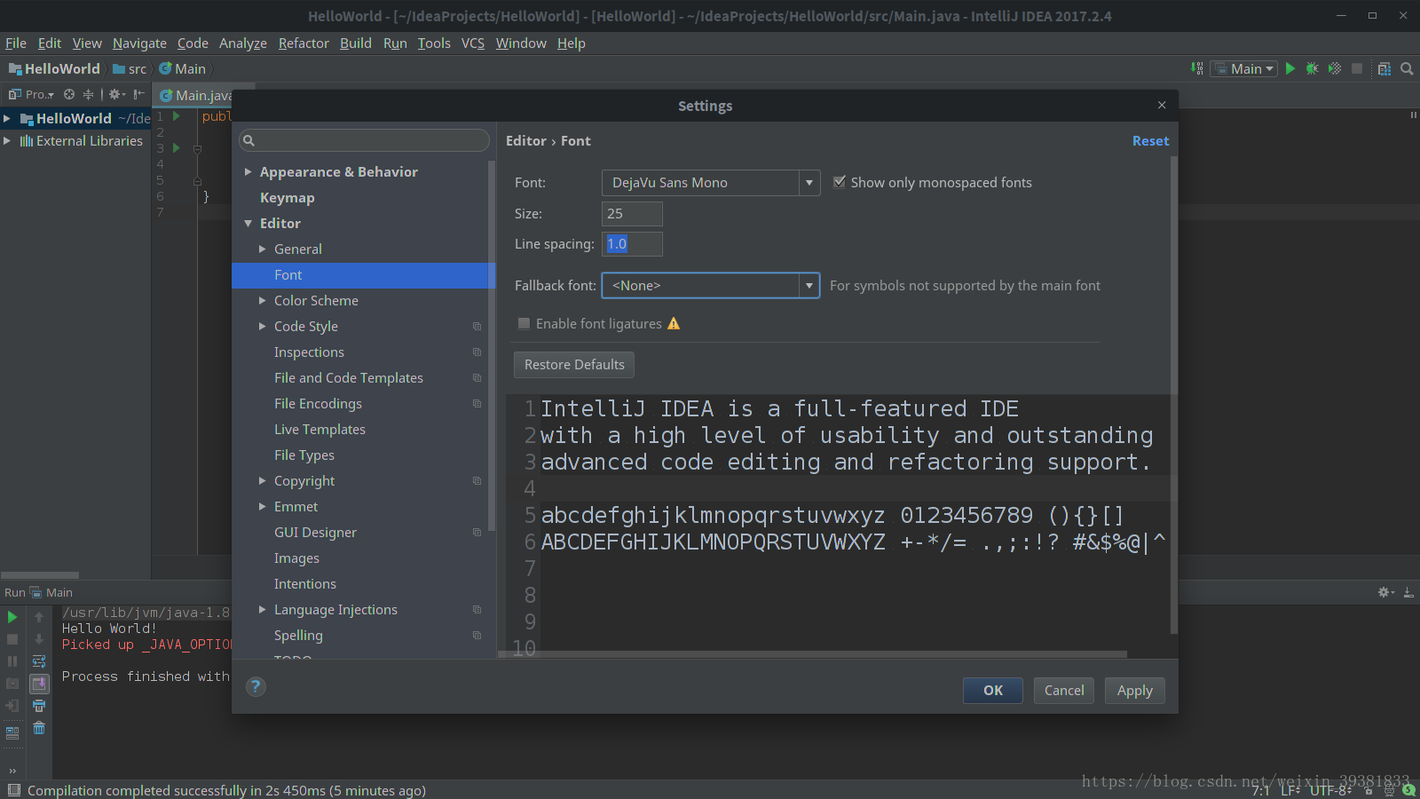
Task: Click the Make Project build icon
Action: click(1197, 68)
